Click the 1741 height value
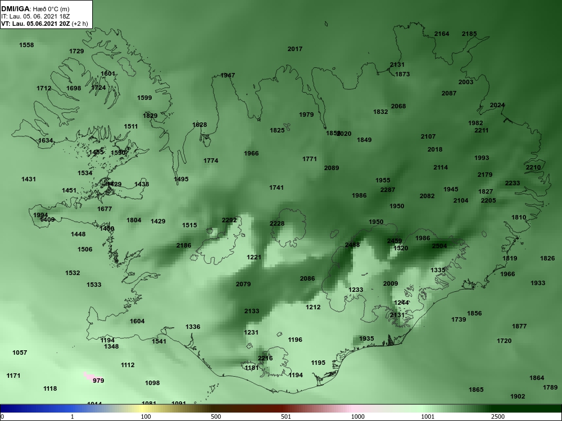 (277, 187)
